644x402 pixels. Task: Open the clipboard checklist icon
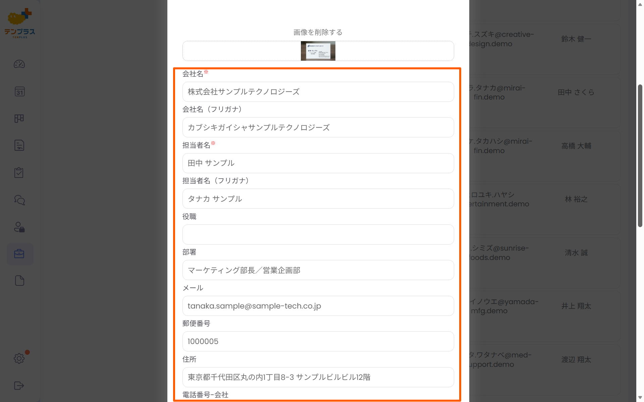(x=19, y=173)
